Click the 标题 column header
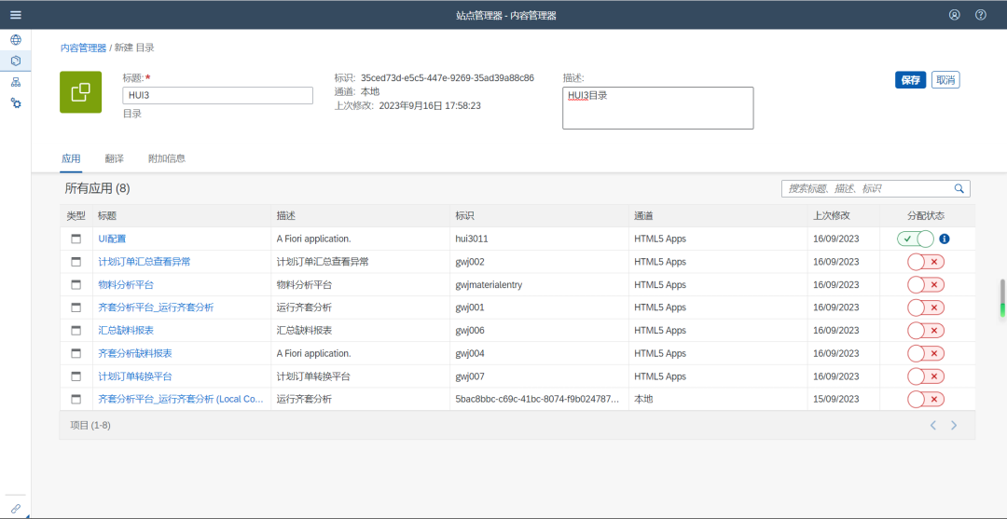 click(x=182, y=216)
